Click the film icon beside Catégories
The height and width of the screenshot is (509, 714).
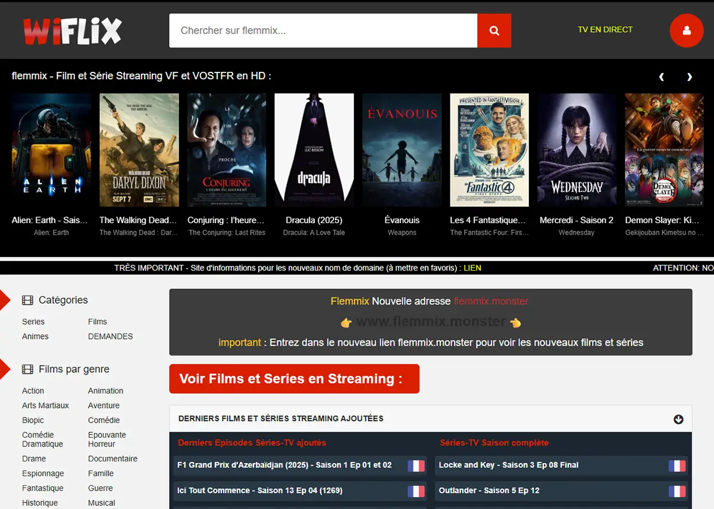(27, 300)
